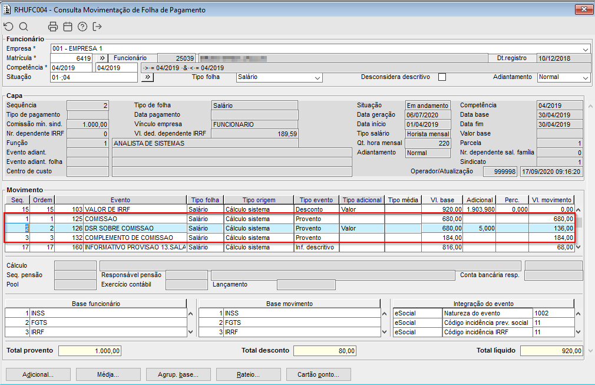
Task: Open the calendar icon in toolbar
Action: (68, 27)
